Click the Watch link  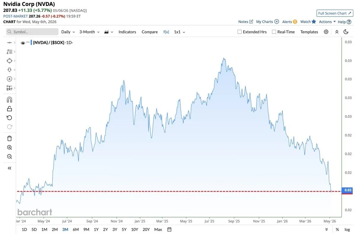[x=305, y=22]
